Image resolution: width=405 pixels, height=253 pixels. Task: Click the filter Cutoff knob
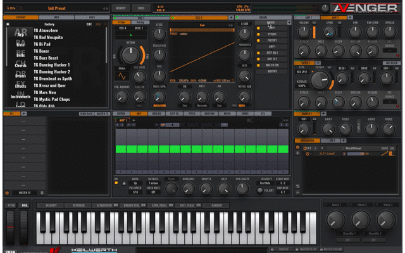(x=320, y=80)
